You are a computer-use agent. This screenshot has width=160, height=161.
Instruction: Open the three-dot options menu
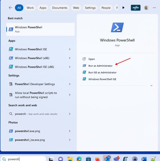tap(154, 8)
